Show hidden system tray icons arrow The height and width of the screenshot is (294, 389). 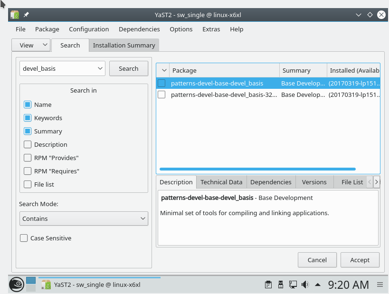(x=318, y=285)
